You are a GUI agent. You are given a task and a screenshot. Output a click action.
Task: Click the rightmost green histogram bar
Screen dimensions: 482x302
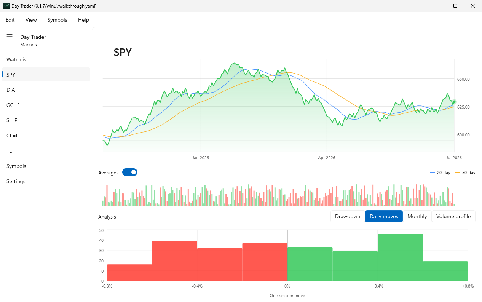[x=445, y=271]
